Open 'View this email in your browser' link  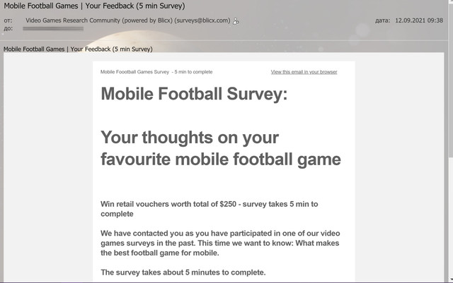click(304, 72)
